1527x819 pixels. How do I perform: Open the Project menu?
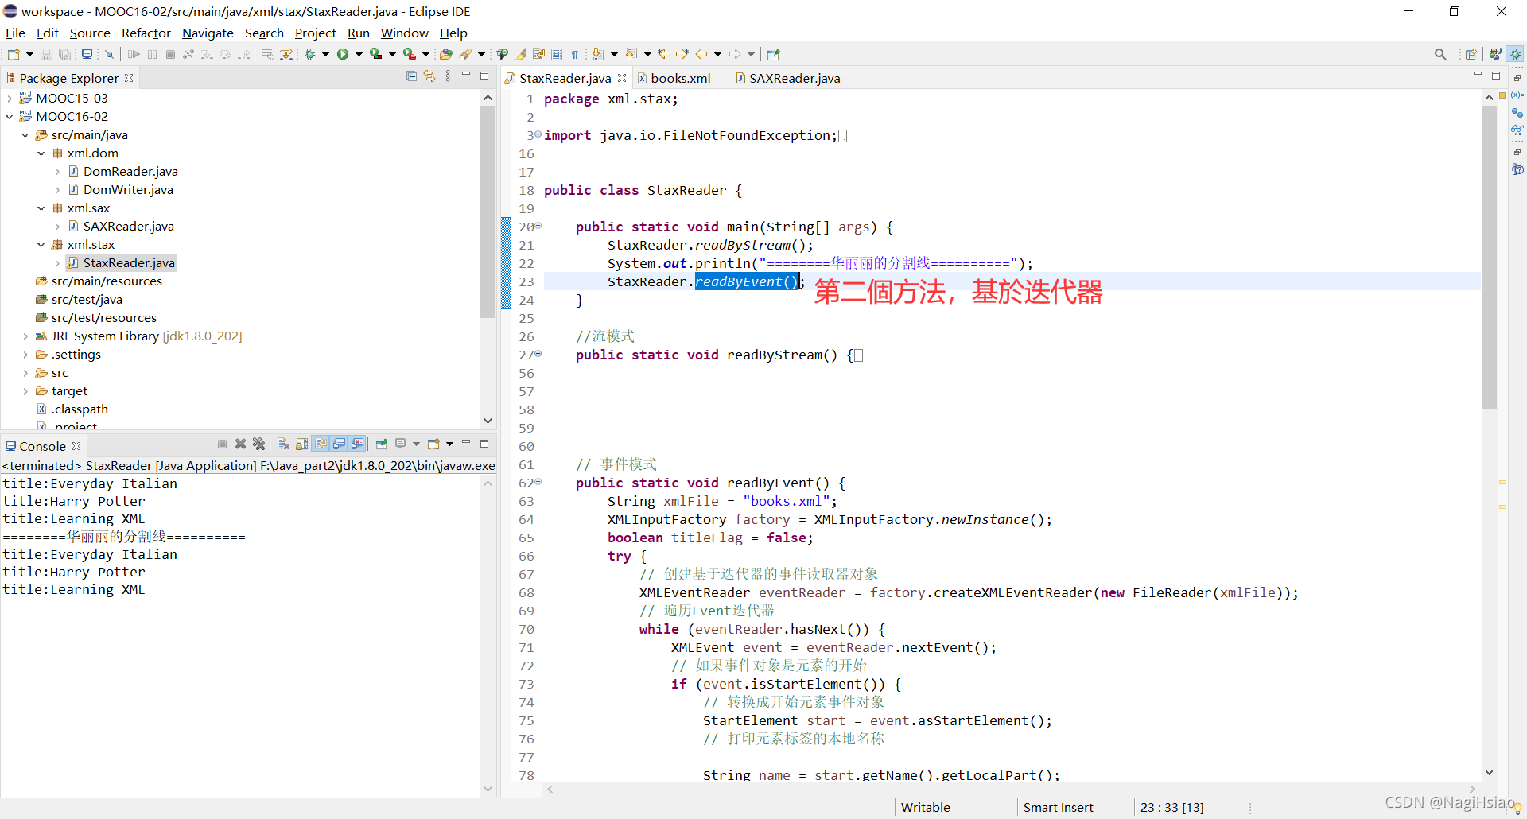(316, 33)
